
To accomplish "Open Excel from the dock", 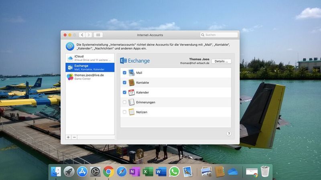I will [148, 172].
